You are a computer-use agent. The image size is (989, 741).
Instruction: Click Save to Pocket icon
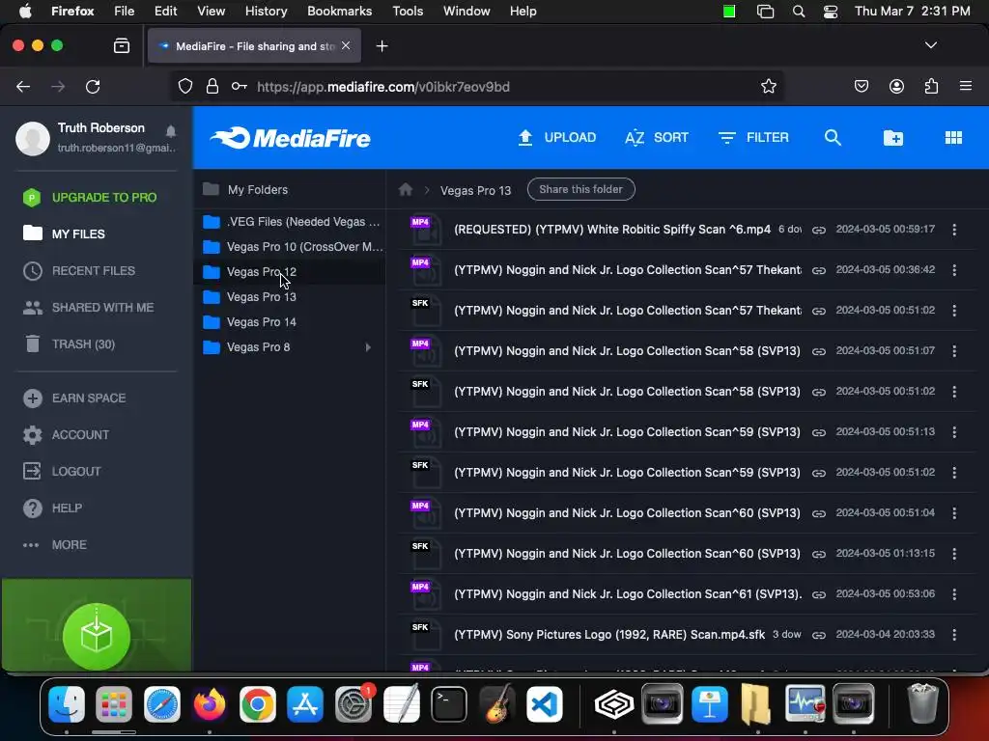861,86
